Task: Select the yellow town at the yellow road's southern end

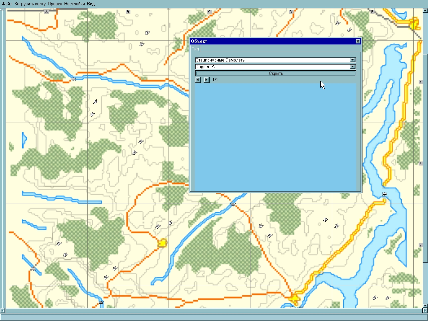Action: [x=294, y=298]
